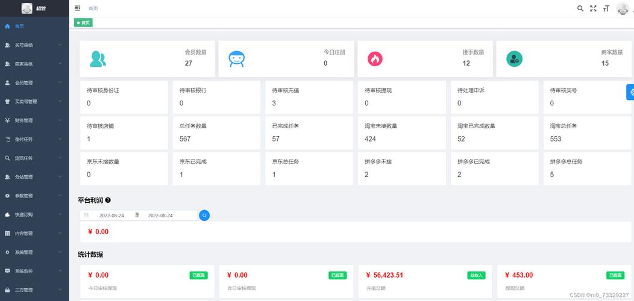Click the 首页 home icon in sidebar
The width and height of the screenshot is (634, 301).
pyautogui.click(x=7, y=26)
